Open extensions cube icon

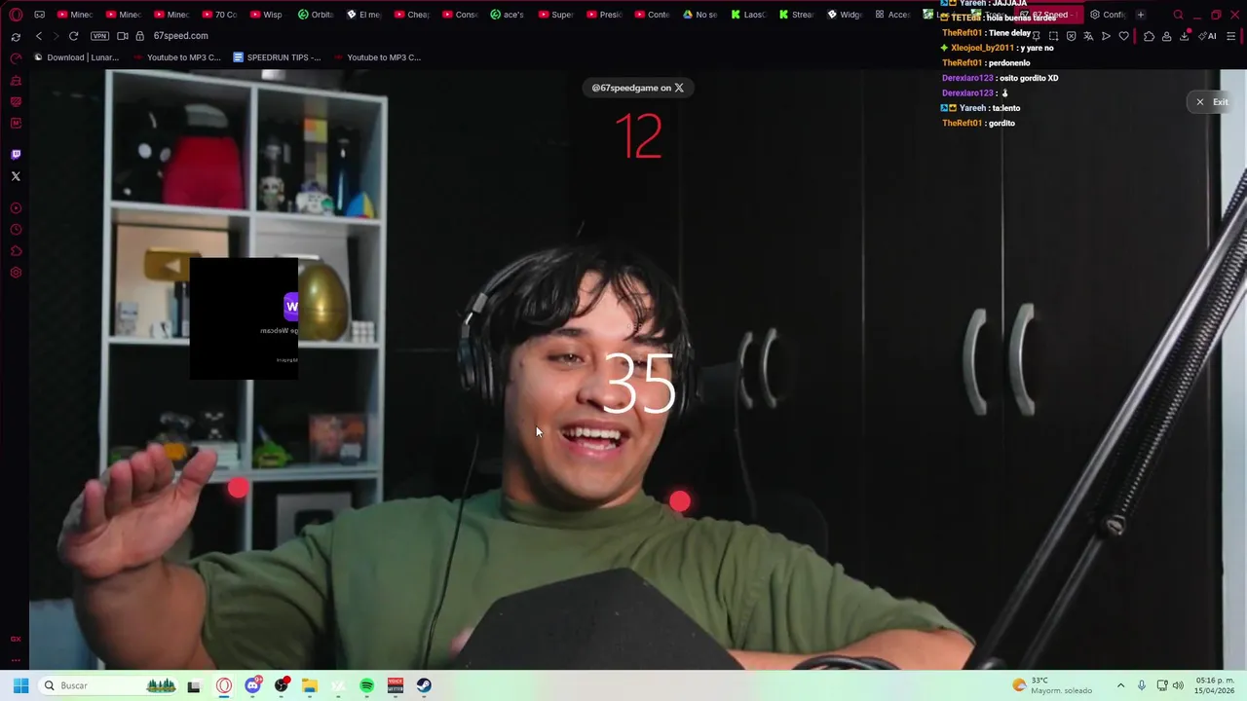1149,36
